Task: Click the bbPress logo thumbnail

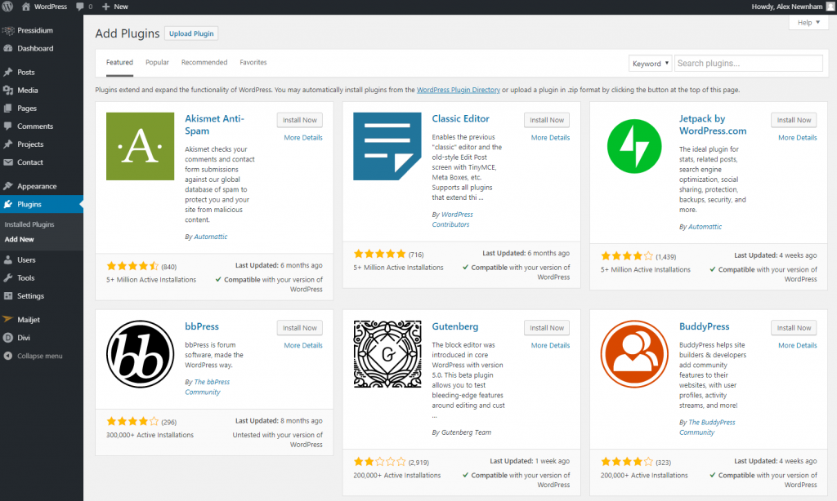Action: click(x=140, y=354)
